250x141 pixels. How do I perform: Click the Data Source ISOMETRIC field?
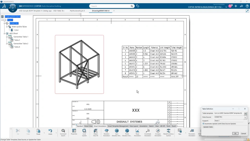[x=229, y=117]
